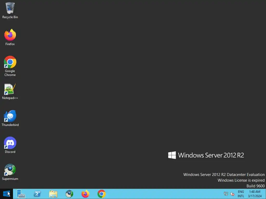The width and height of the screenshot is (266, 199).
Task: Launch PowerShell from the taskbar
Action: [37, 194]
